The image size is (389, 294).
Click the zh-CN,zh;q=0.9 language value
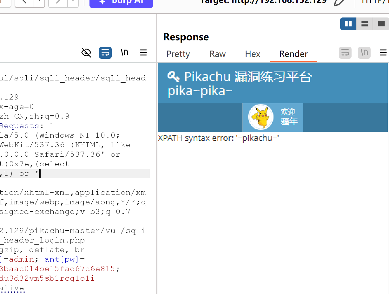[35, 116]
